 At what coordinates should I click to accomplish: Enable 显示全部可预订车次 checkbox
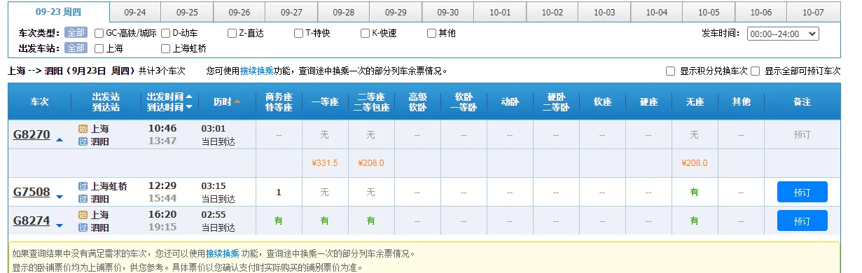tap(756, 71)
